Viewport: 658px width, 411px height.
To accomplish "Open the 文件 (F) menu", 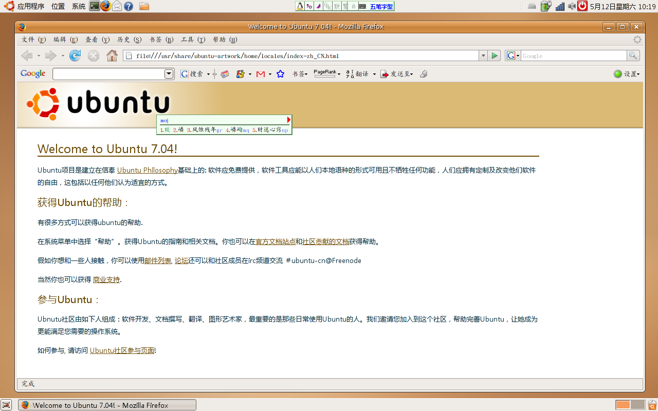I will pos(33,40).
